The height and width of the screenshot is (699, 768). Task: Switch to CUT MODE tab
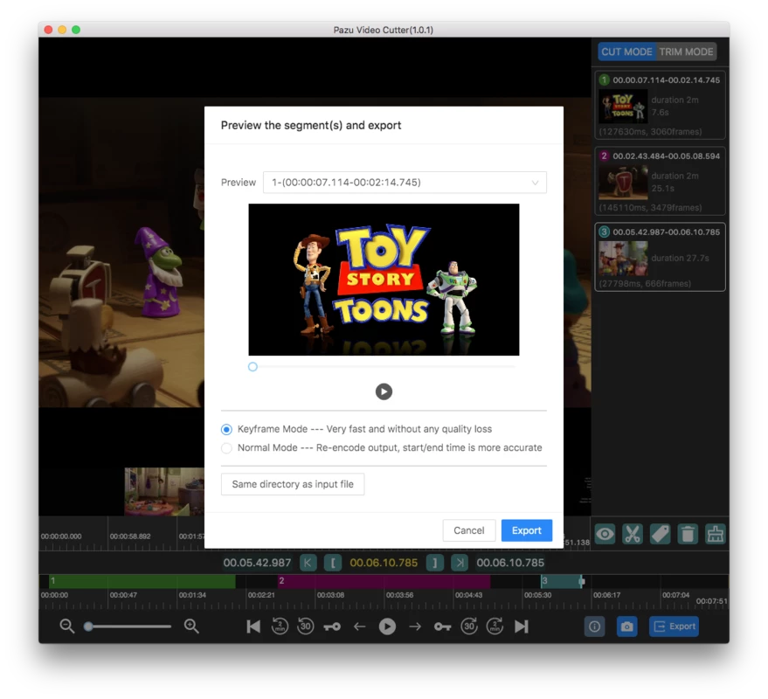[626, 52]
